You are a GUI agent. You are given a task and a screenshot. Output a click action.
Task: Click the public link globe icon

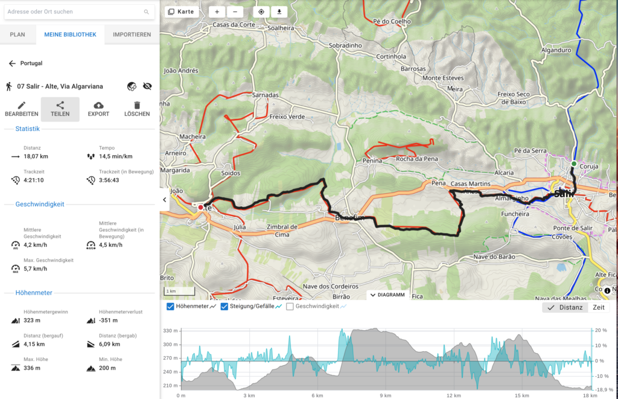[132, 86]
